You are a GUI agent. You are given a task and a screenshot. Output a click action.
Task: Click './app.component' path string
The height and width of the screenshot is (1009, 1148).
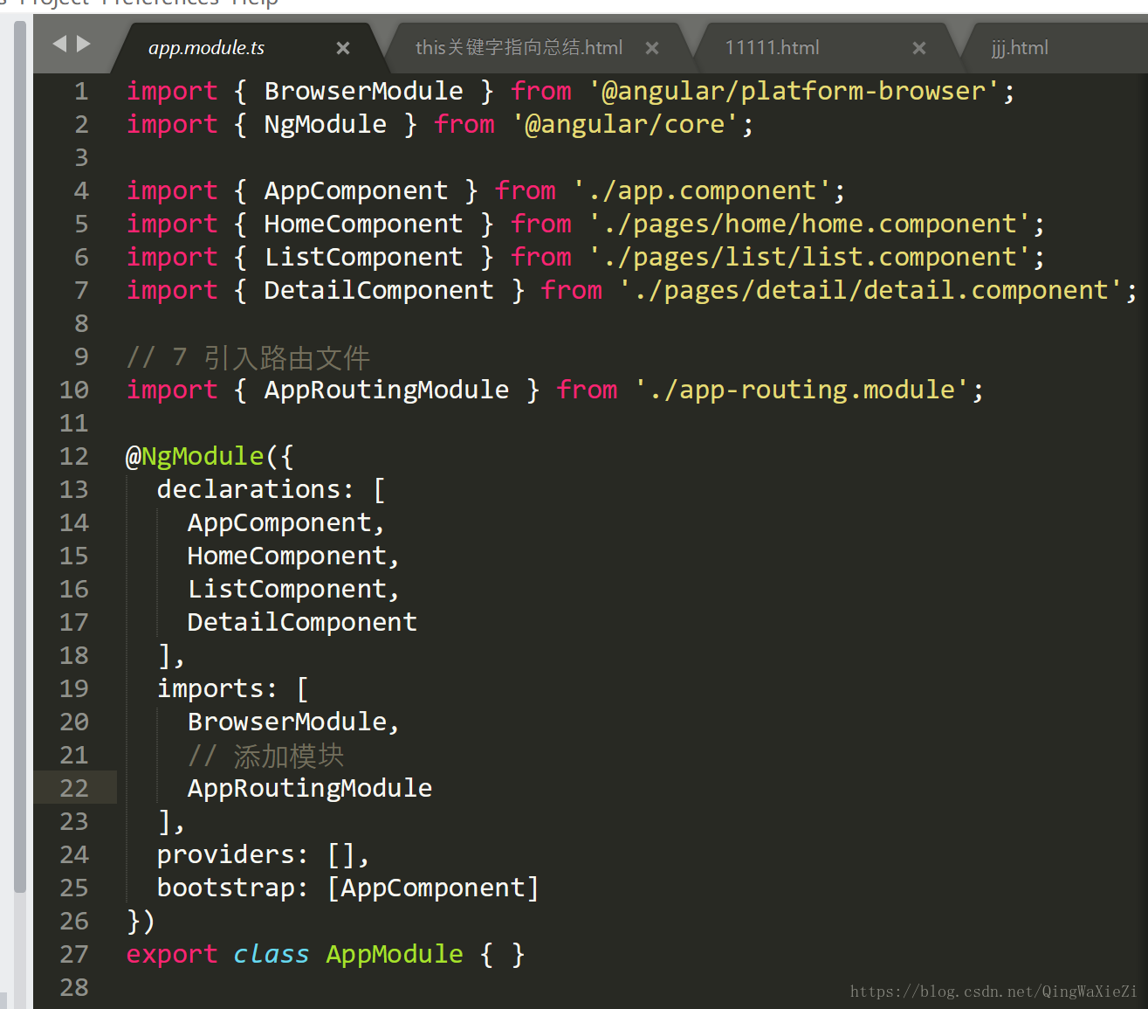tap(702, 190)
